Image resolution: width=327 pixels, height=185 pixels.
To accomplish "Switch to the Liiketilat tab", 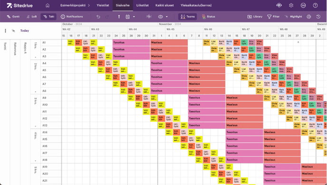I will (143, 5).
